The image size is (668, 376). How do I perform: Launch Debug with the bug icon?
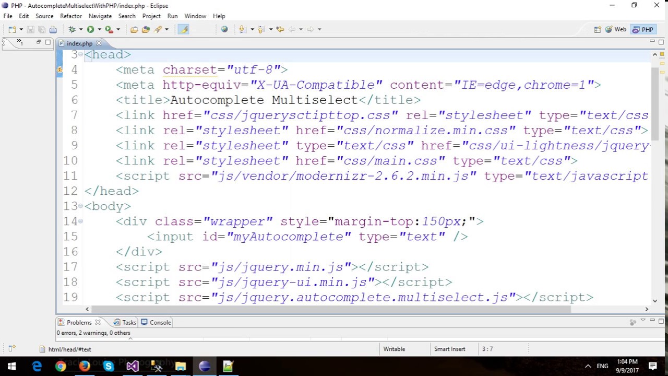click(72, 29)
